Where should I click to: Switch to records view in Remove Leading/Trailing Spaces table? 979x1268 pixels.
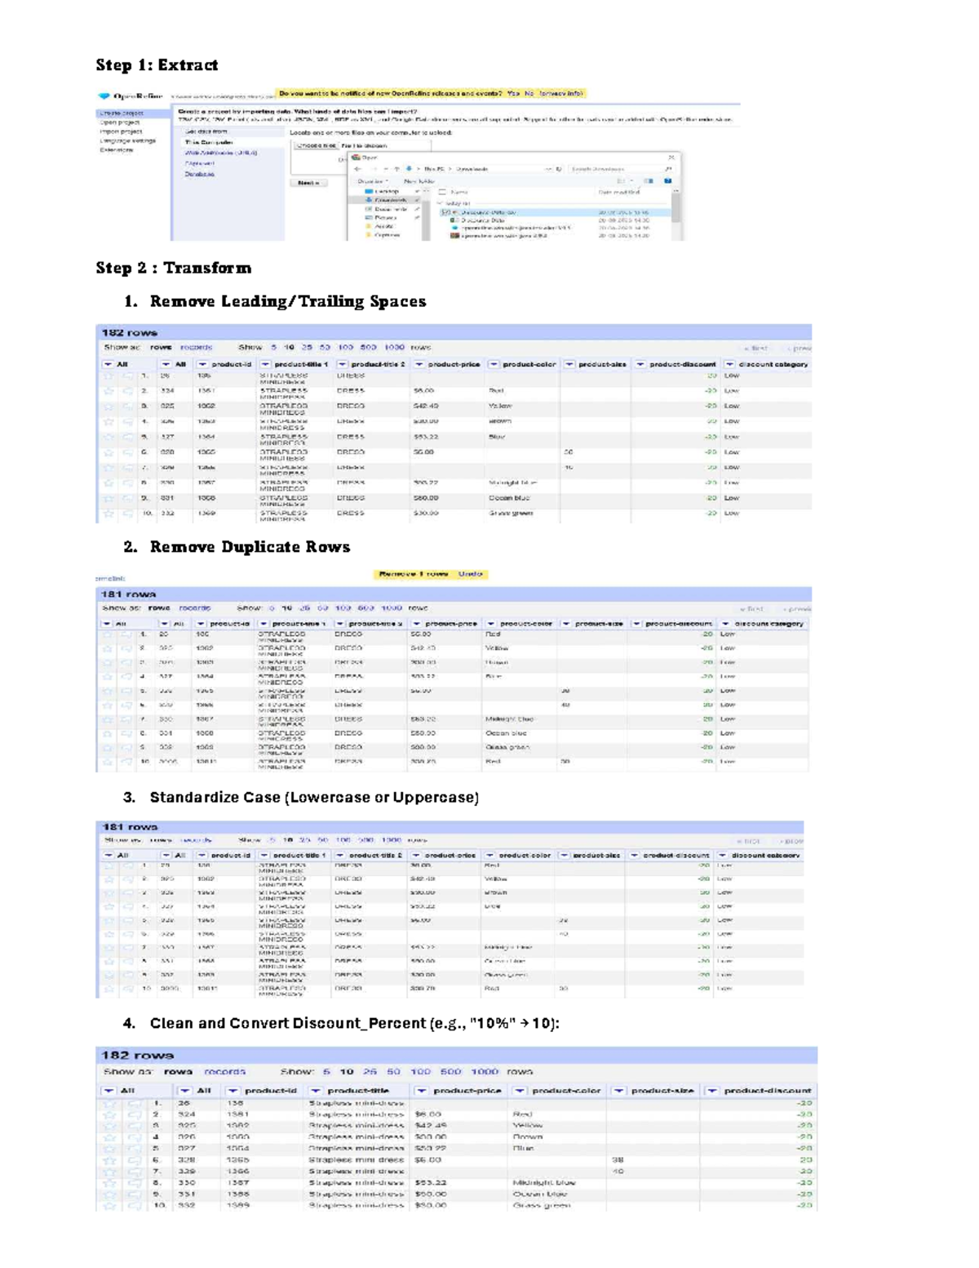click(x=196, y=348)
